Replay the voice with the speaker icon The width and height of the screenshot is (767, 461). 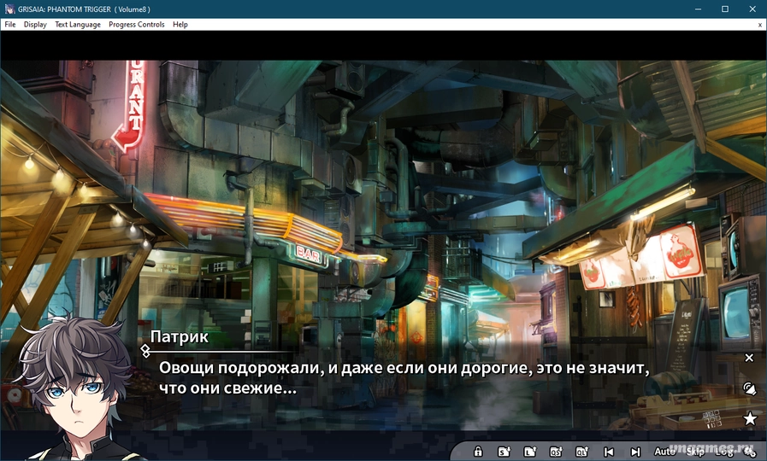pos(749,388)
